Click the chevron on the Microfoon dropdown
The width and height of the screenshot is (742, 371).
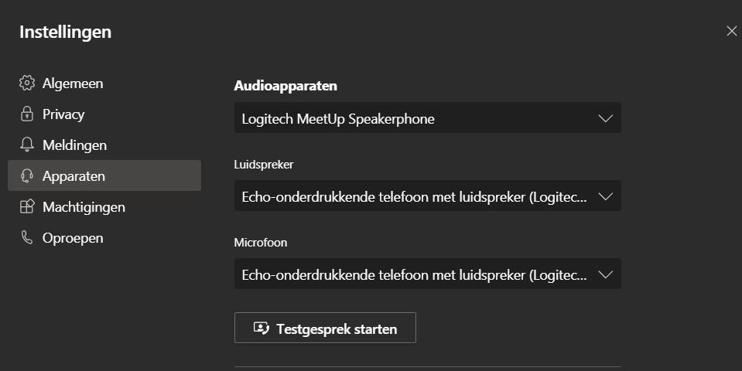coord(605,274)
